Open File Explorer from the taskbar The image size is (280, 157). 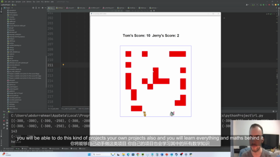pos(123,154)
